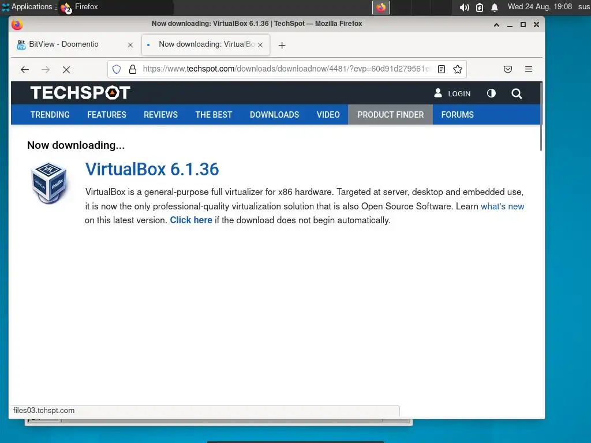Open a new tab with plus button
The height and width of the screenshot is (443, 591).
click(x=282, y=45)
